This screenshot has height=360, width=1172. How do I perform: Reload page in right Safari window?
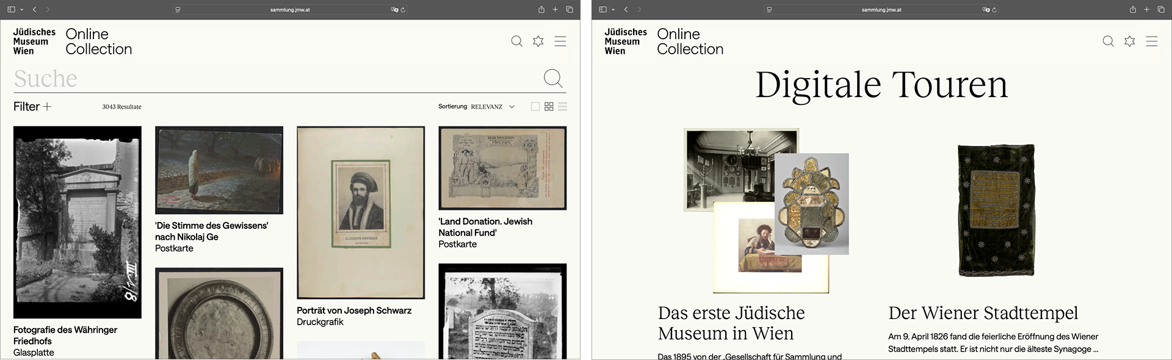tap(994, 9)
